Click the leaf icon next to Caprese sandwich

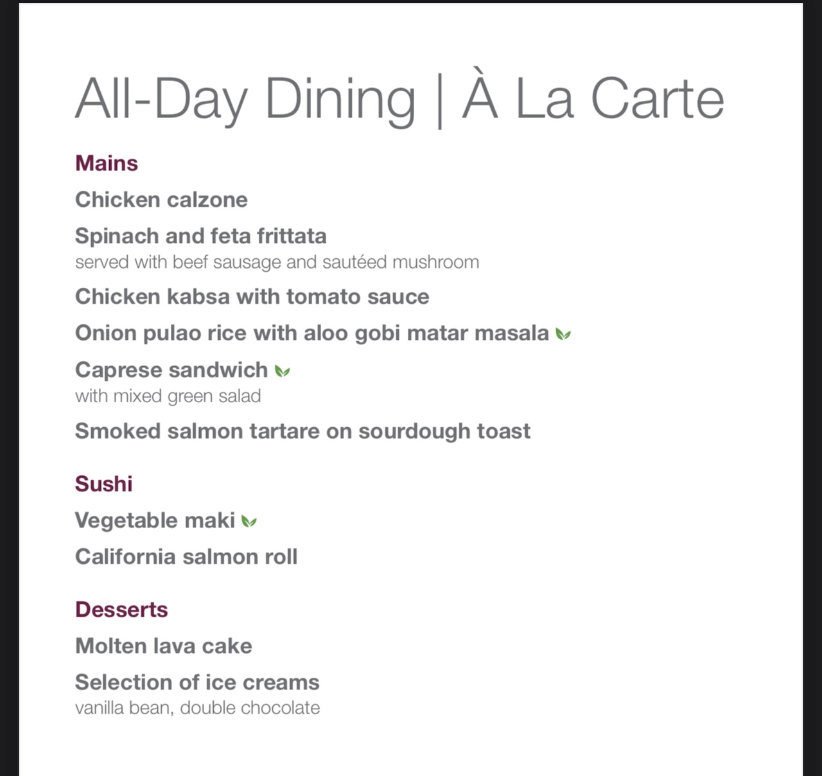(x=282, y=371)
